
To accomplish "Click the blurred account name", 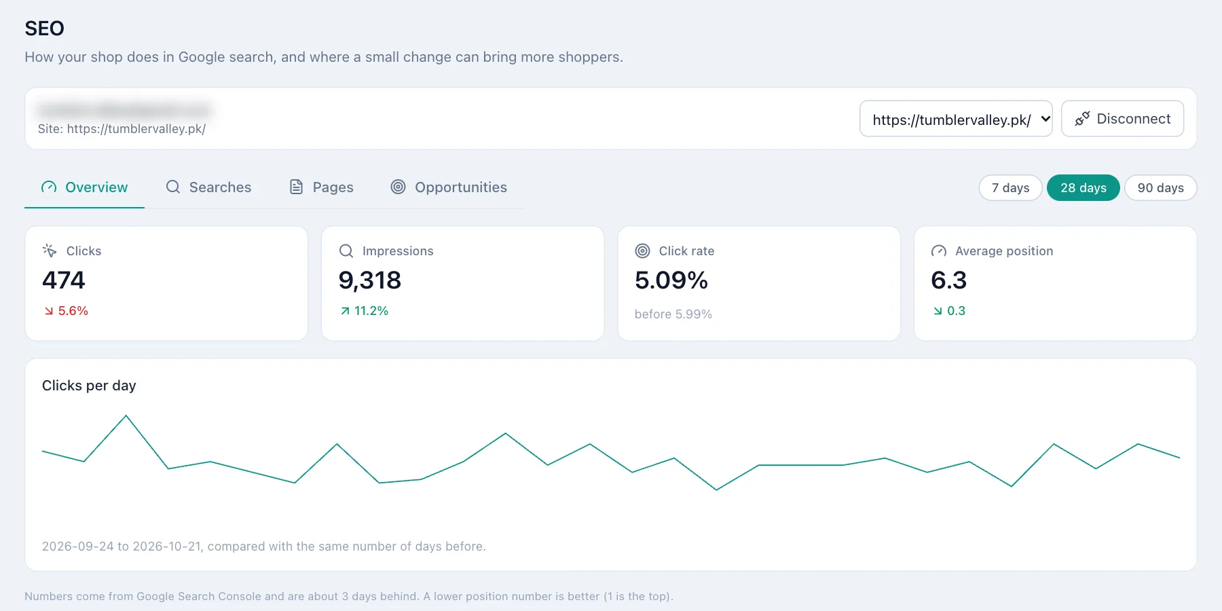I will [124, 109].
